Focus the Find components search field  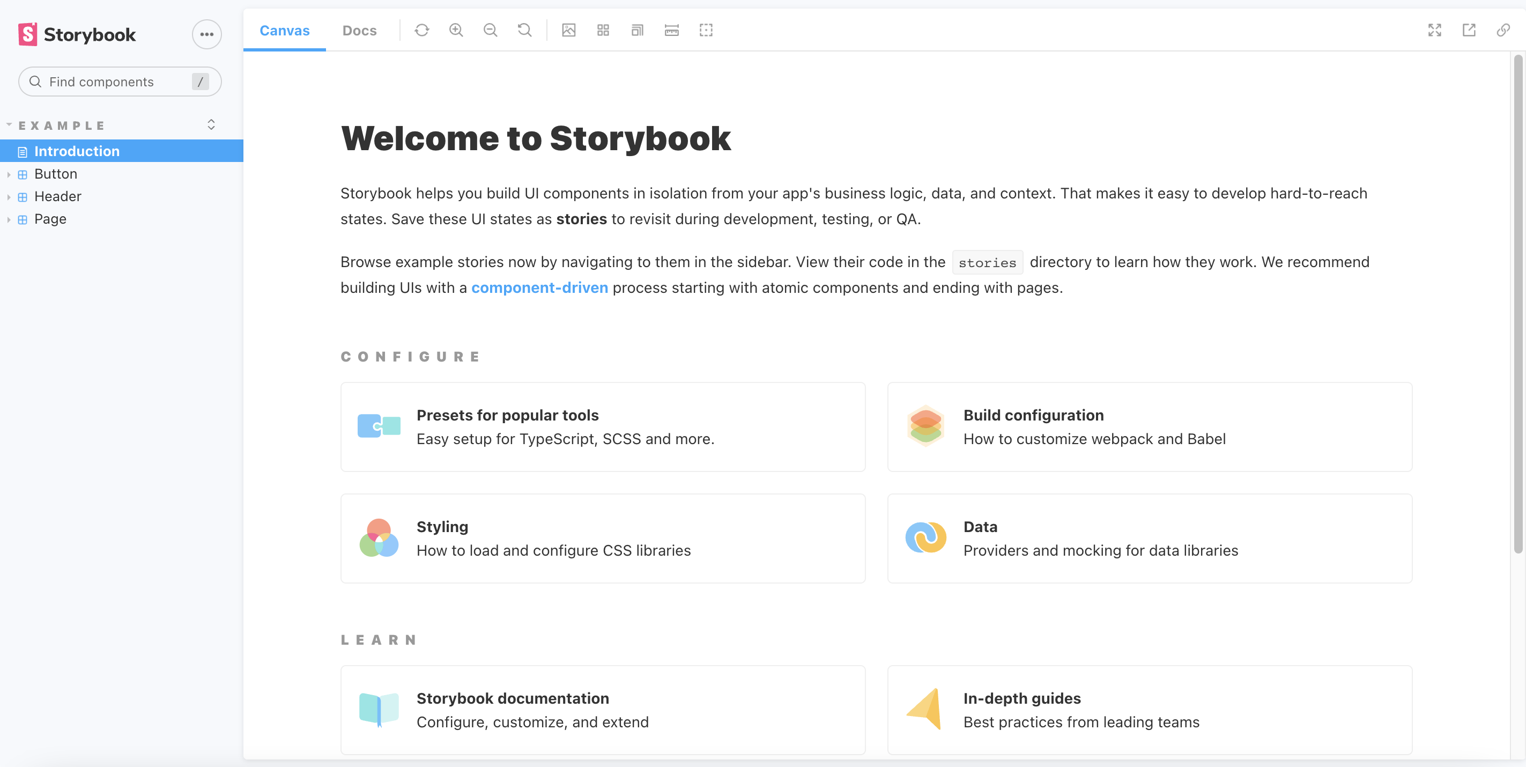pos(120,82)
